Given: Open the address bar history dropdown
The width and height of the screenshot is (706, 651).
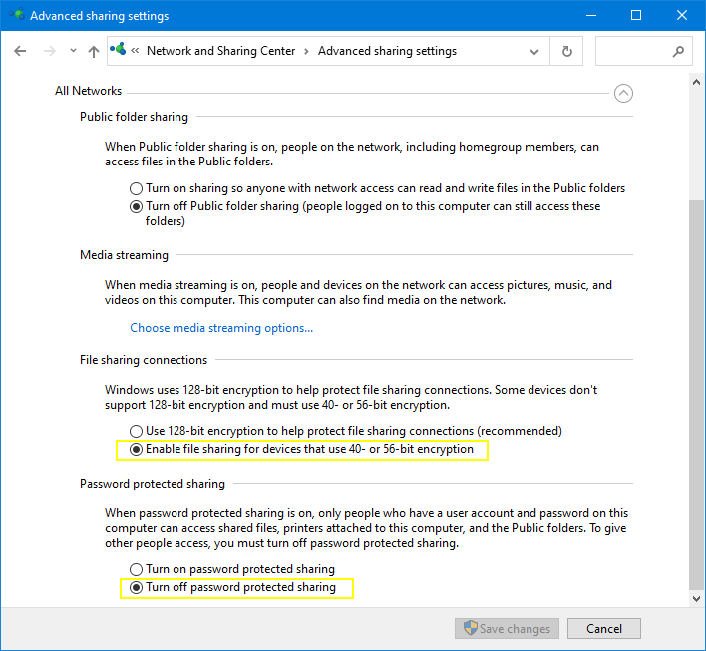Looking at the screenshot, I should point(536,52).
